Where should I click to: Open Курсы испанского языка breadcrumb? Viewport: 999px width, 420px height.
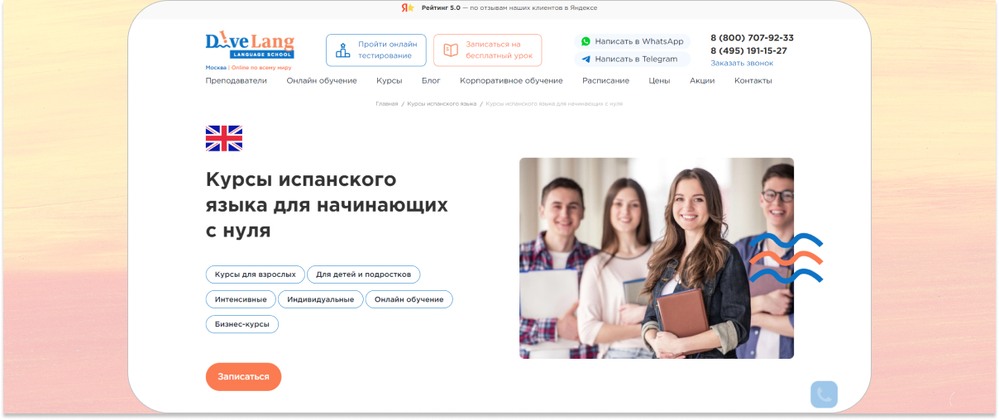point(442,104)
